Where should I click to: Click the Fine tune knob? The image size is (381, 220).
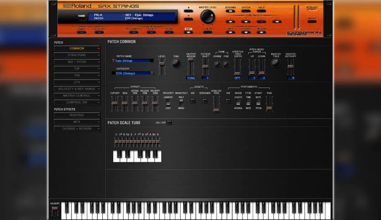coord(226,64)
